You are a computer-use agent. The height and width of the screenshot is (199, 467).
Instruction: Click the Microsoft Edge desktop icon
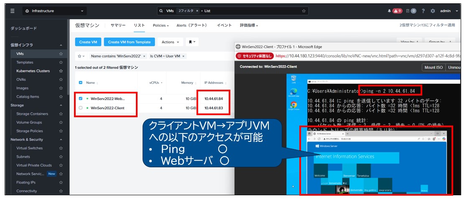293,91
